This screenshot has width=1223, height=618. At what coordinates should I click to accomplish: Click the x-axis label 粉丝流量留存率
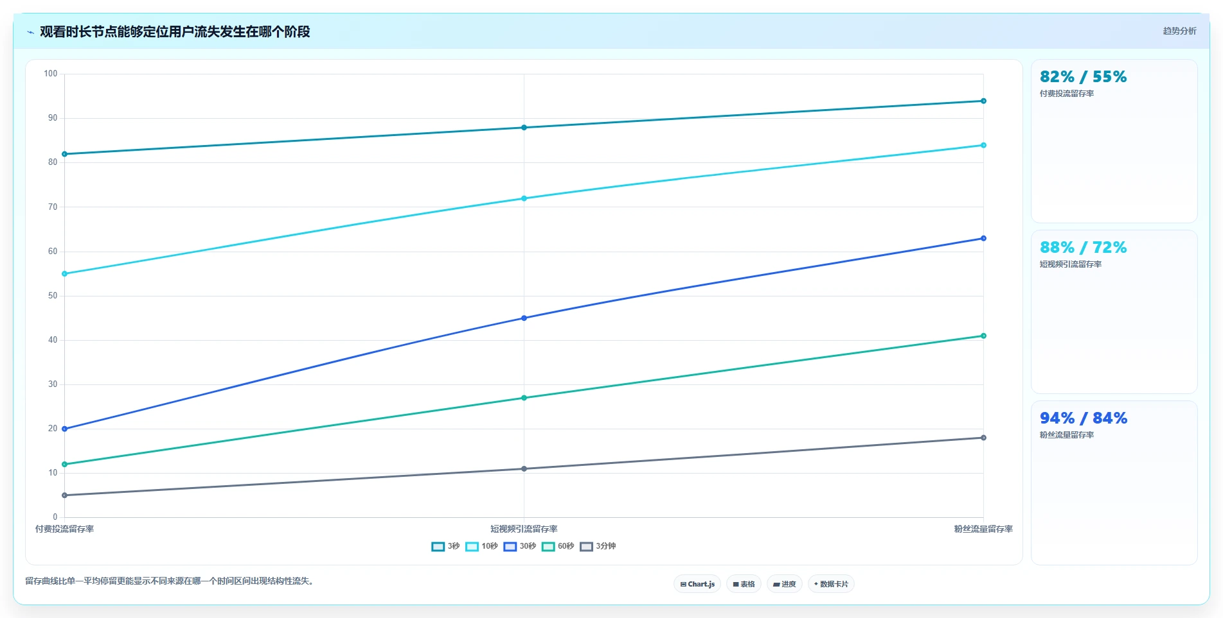pyautogui.click(x=983, y=529)
